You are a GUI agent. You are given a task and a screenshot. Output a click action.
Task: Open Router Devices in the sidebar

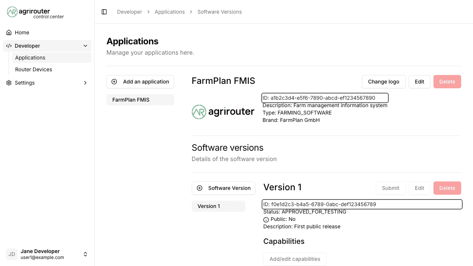click(52, 69)
